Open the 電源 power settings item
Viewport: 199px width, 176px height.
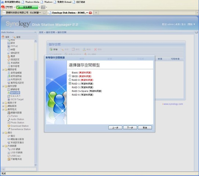[x=11, y=56]
